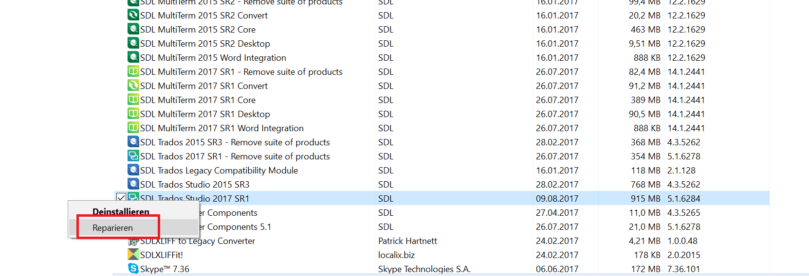Click the SDL MultiTerm 2017 SR1 Convert icon

133,86
